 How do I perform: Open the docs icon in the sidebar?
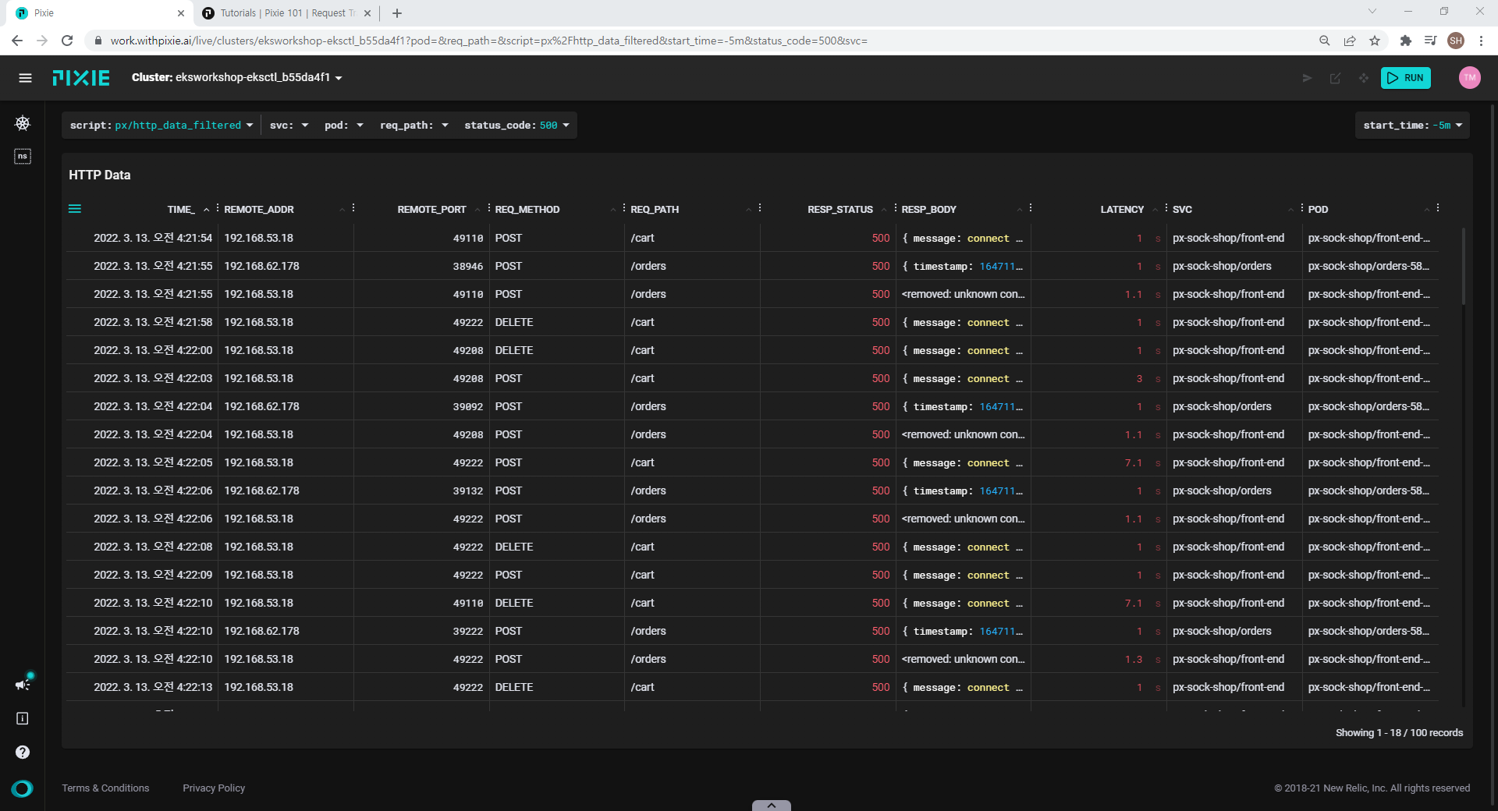tap(23, 718)
